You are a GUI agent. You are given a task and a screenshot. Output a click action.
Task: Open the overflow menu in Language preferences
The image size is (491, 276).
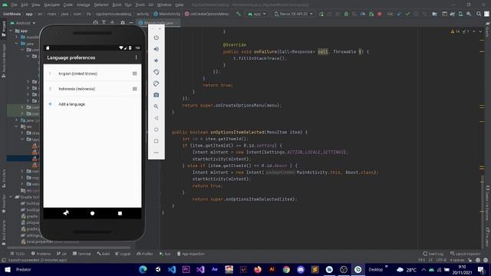click(137, 58)
